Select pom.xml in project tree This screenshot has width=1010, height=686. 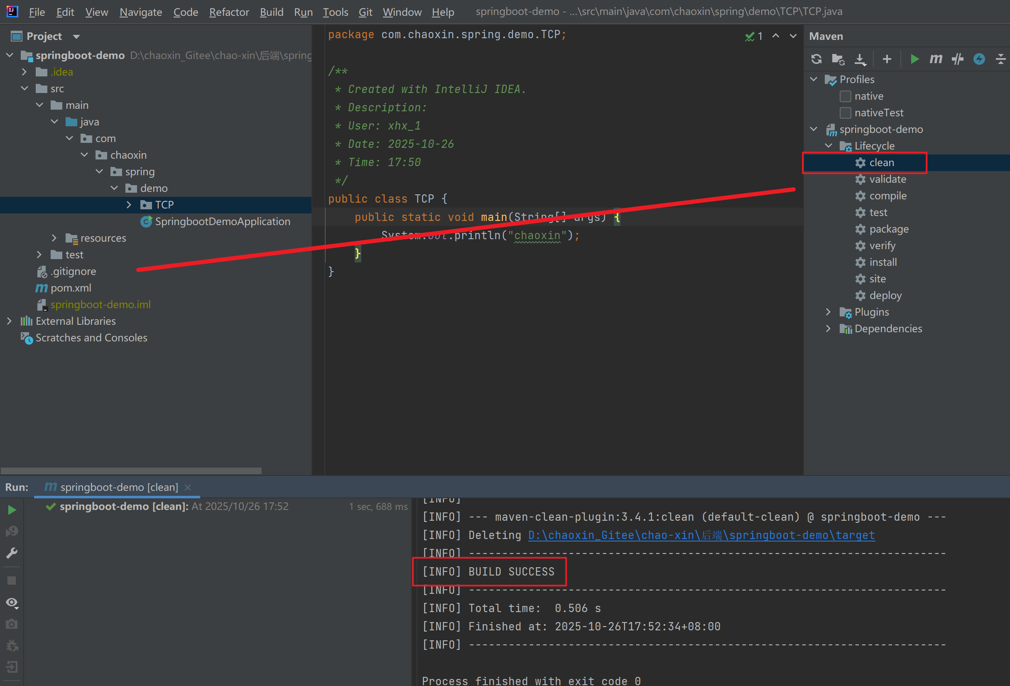coord(71,288)
